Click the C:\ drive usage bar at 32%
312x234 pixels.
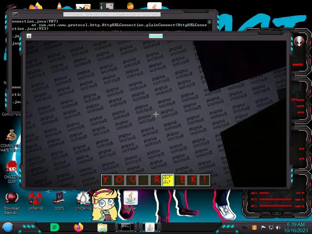(x=278, y=193)
